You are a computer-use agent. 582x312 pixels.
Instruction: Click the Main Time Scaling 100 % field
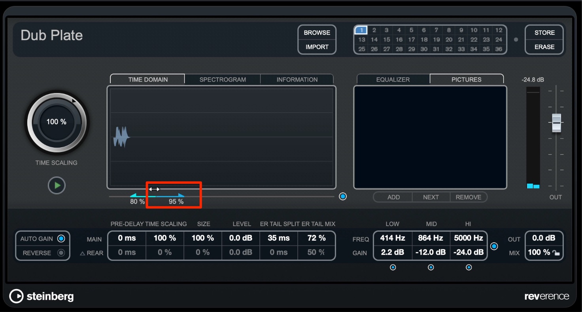click(x=165, y=238)
